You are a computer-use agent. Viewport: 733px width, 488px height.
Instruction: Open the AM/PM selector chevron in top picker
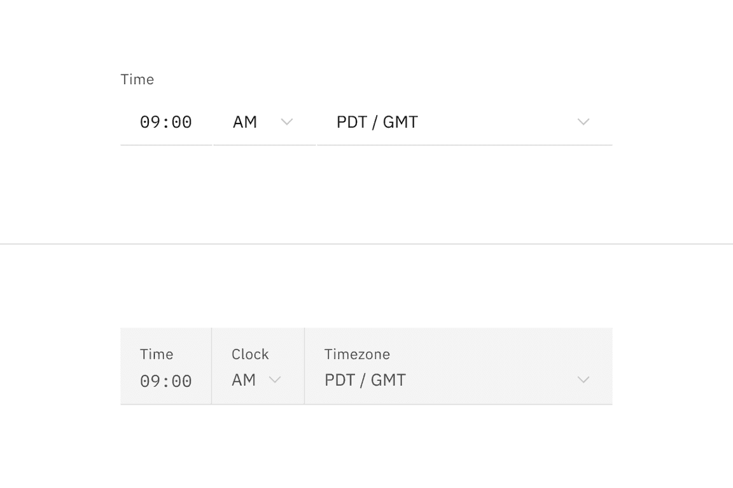coord(287,122)
